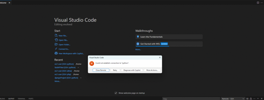The image size is (264, 100).
Task: Click the Close Remote button
Action: coord(101,70)
